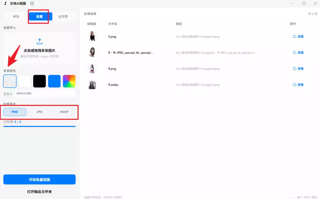Click the #RRGGBB custom color field
The width and height of the screenshot is (320, 199).
[x=45, y=94]
